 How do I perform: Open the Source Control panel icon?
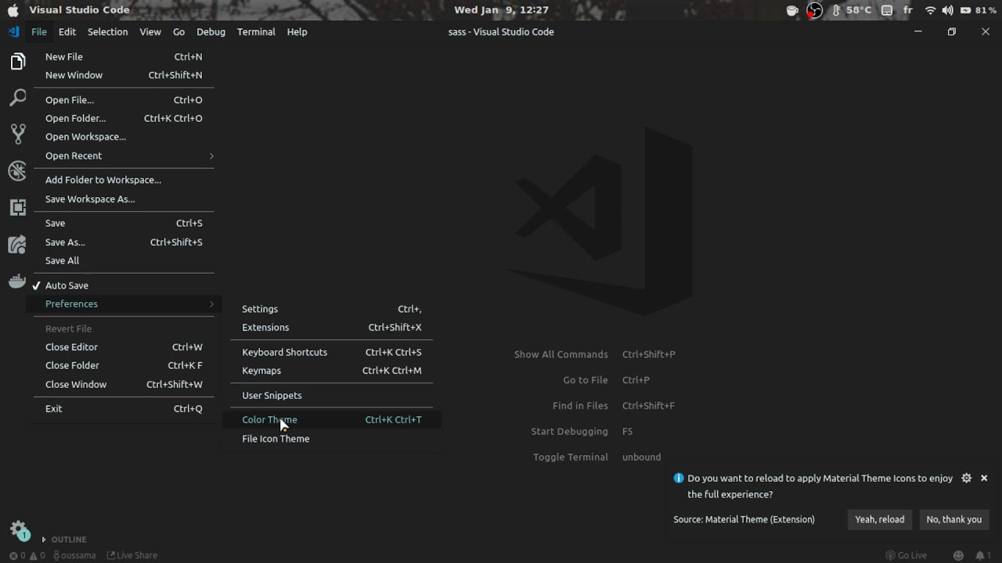[x=17, y=133]
